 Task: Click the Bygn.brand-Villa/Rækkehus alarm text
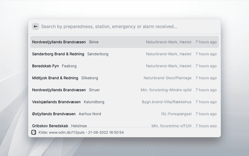(x=167, y=102)
